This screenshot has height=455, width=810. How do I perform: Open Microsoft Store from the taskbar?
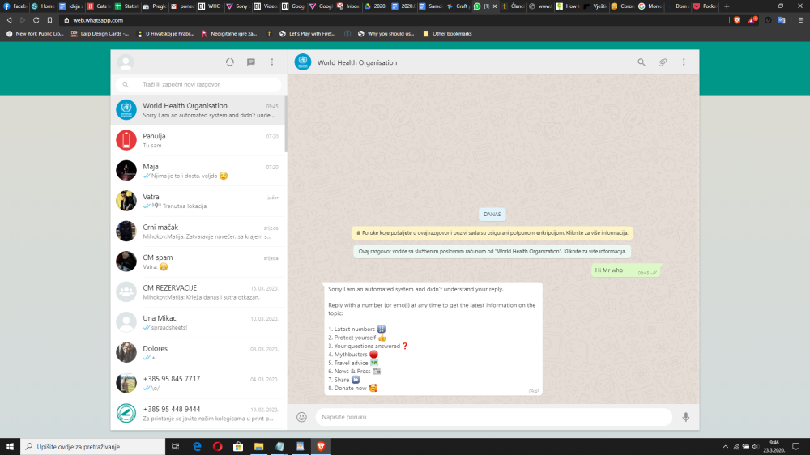tap(238, 446)
